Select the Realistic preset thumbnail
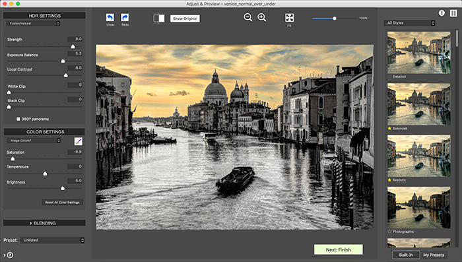The height and width of the screenshot is (262, 462). point(418,156)
